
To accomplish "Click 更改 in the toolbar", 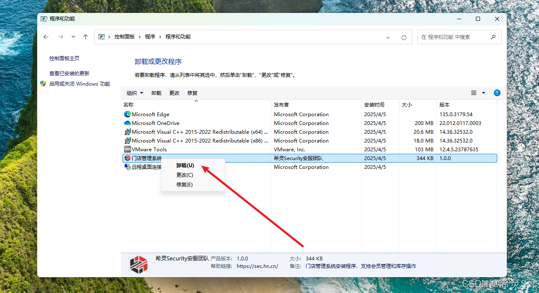I will point(174,93).
